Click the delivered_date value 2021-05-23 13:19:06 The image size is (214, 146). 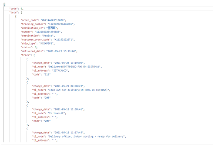pyautogui.click(x=61, y=51)
